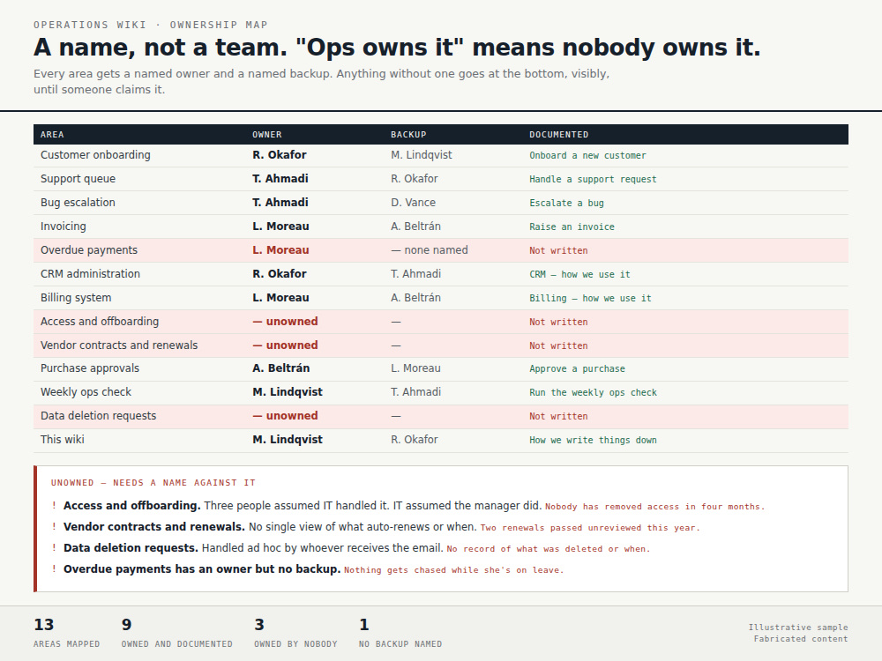Screen dimensions: 882x661
Task: Open the 'Billing – how we use it' link
Action: coord(590,298)
